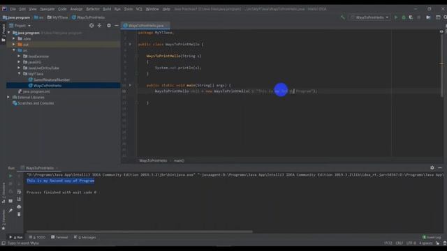
Task: Open the VCS menu
Action: click(139, 9)
